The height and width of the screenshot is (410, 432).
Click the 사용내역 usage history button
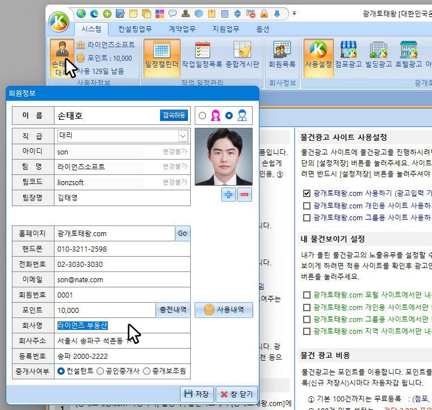[x=224, y=309]
